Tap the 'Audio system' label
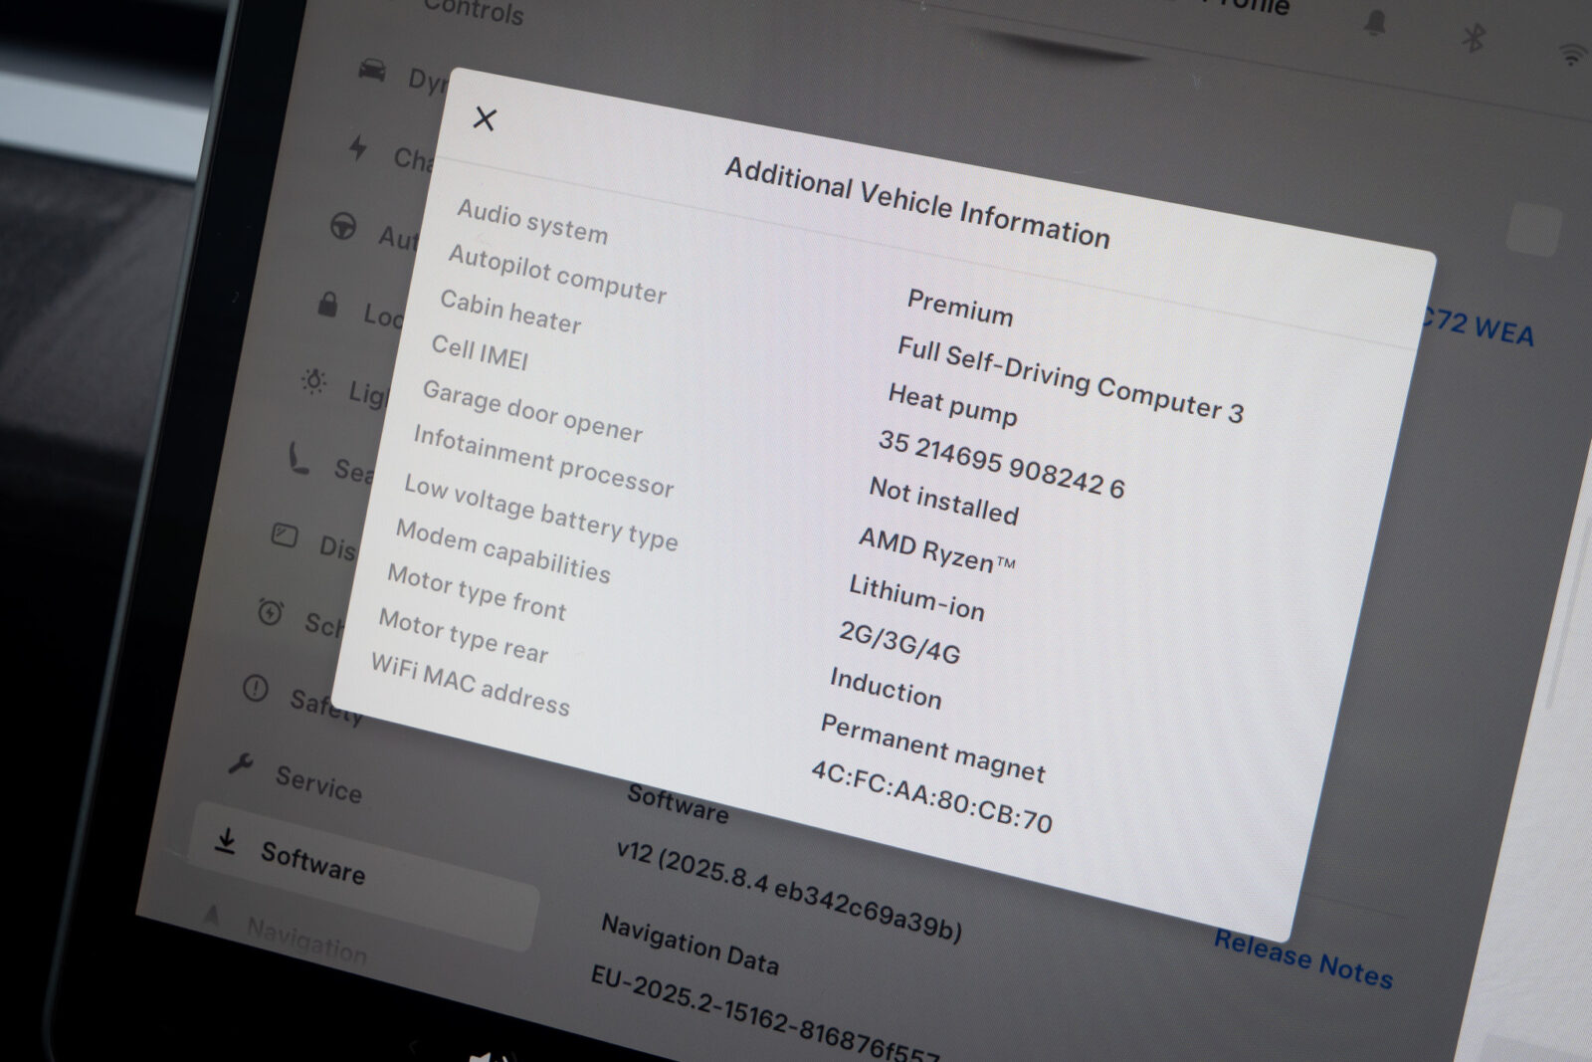This screenshot has height=1062, width=1592. [532, 221]
